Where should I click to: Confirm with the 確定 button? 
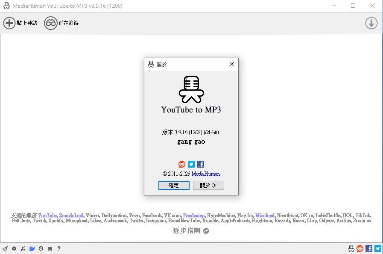pos(174,186)
